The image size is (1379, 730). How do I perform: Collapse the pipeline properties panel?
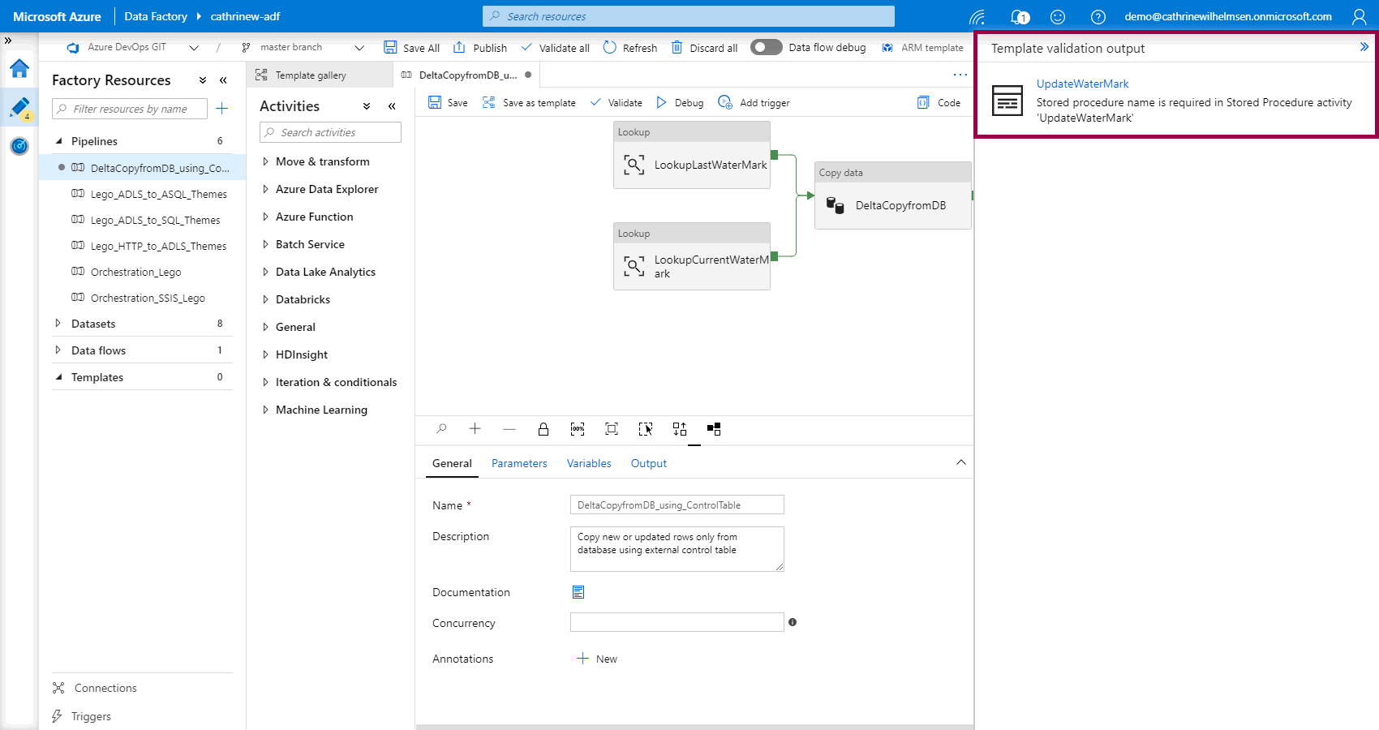click(x=961, y=462)
